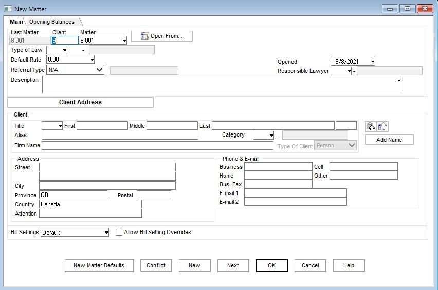Expand the Opened date picker
The width and height of the screenshot is (438, 290).
372,62
